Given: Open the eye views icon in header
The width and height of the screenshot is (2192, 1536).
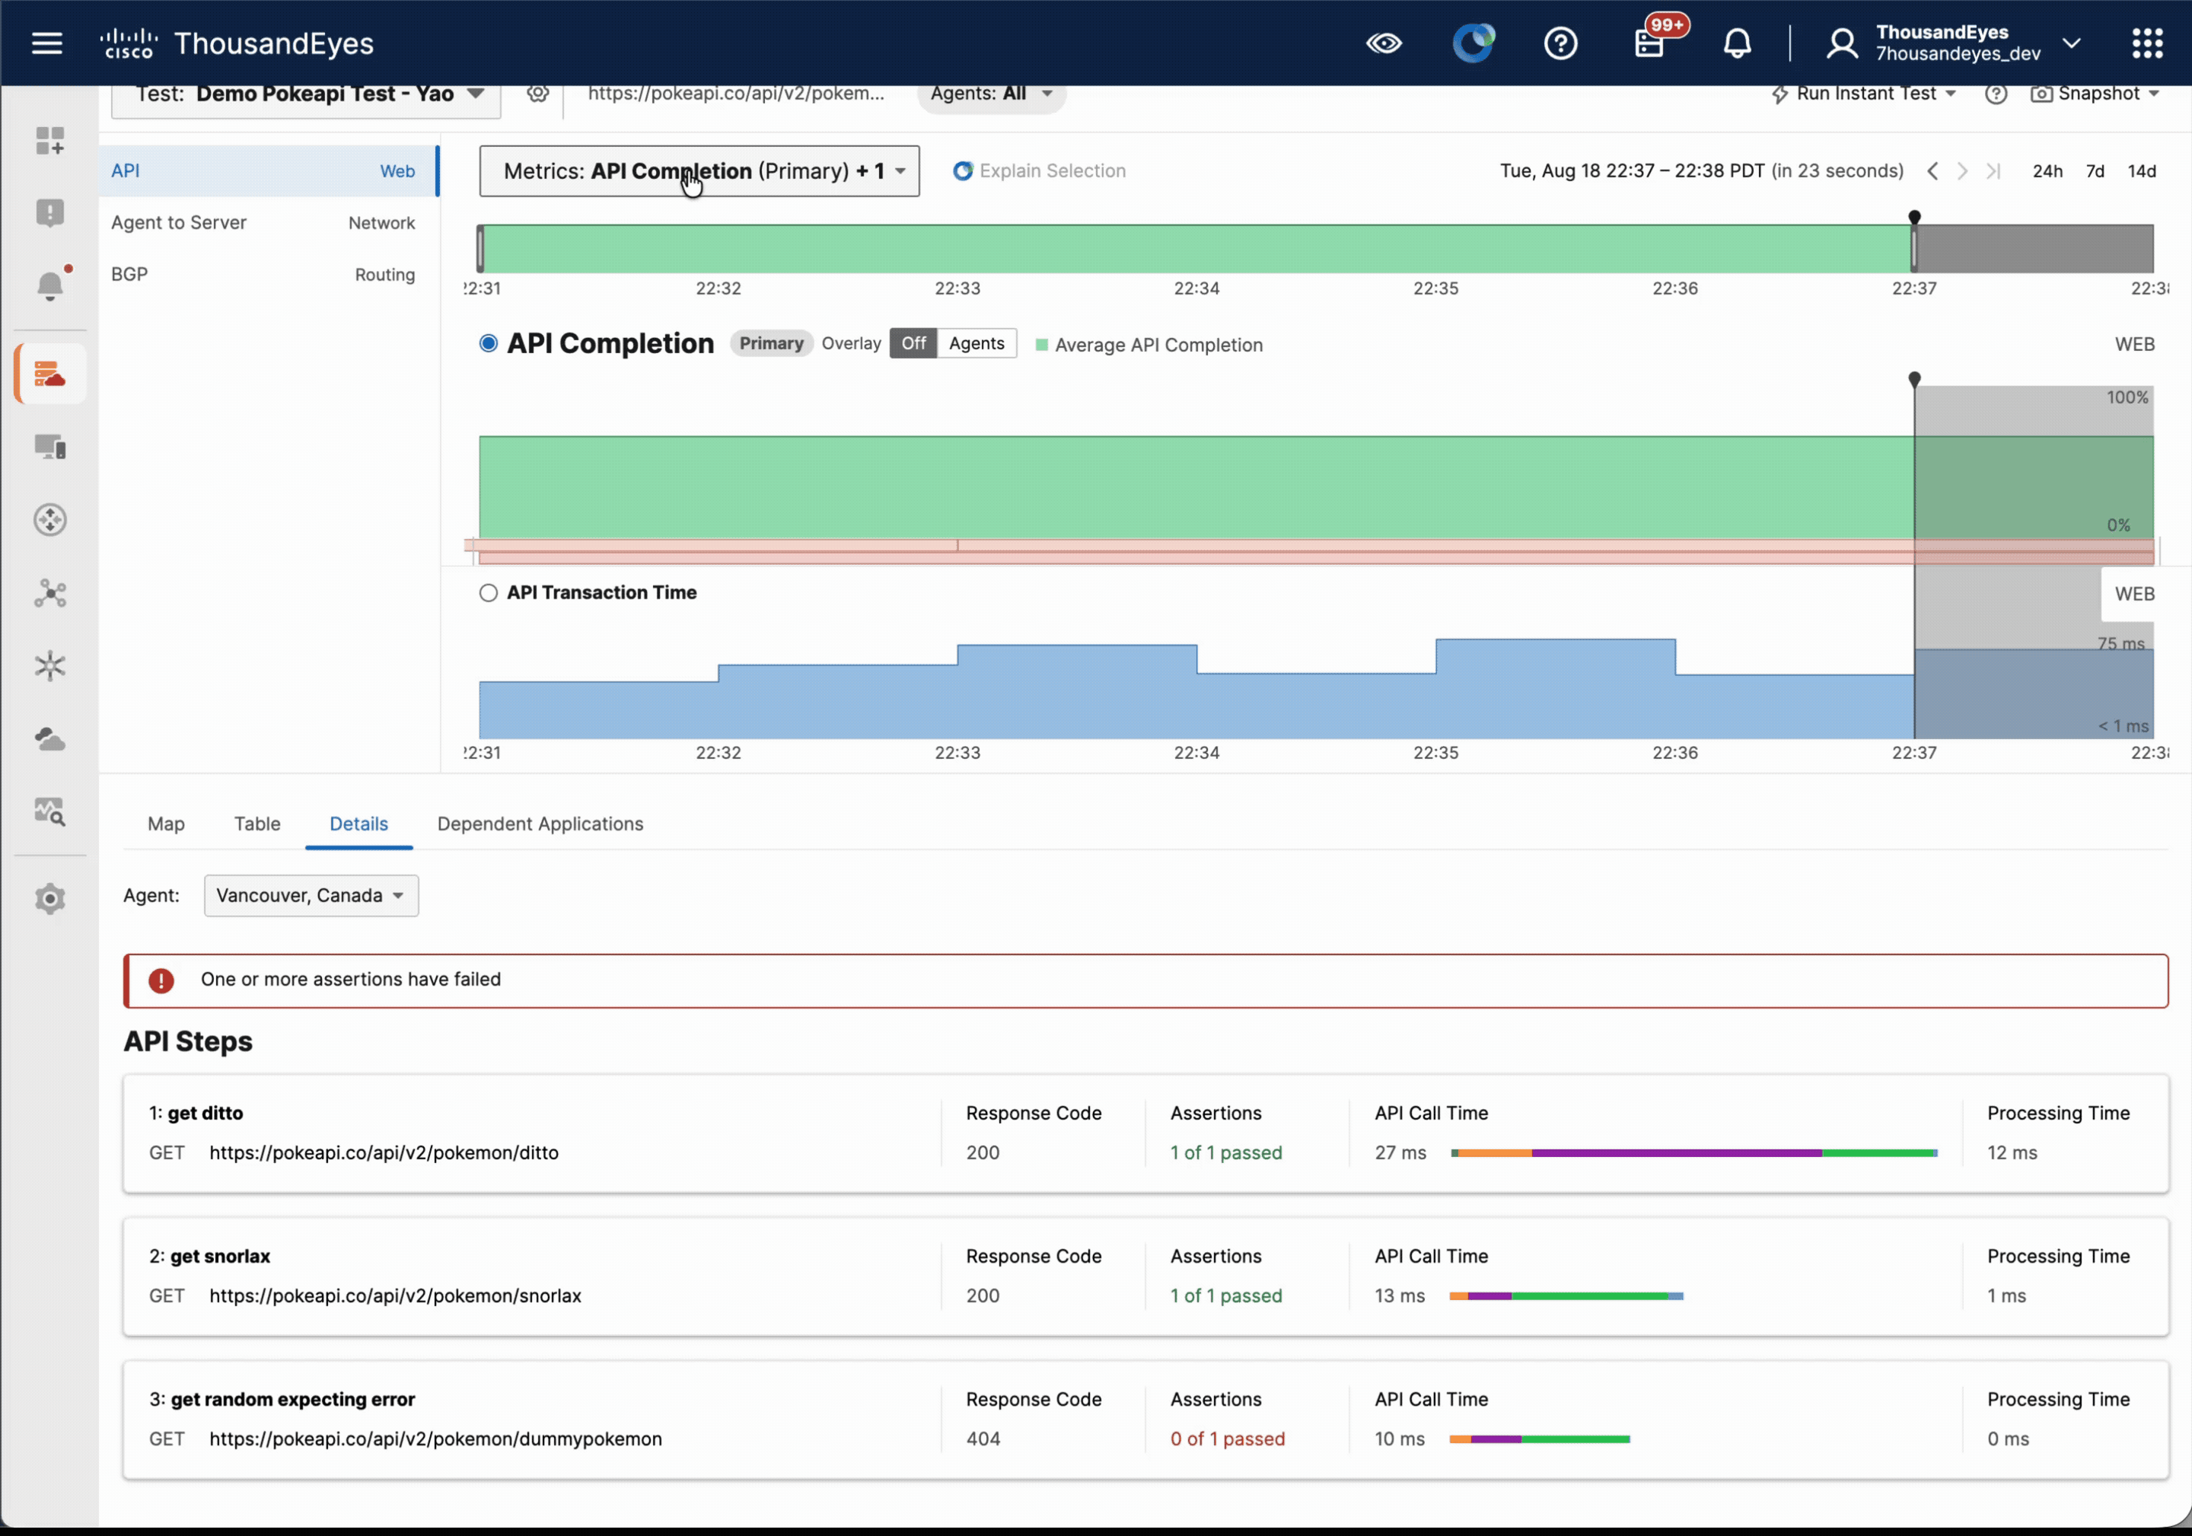Looking at the screenshot, I should [1384, 43].
